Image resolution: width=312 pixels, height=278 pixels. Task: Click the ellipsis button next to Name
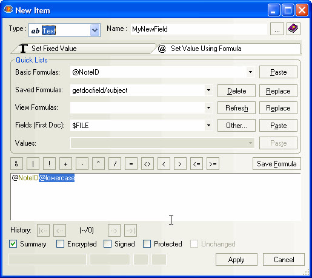277,29
